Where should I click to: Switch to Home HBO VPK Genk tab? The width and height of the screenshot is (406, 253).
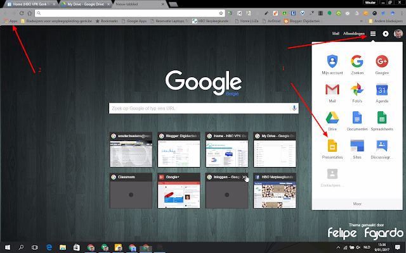31,4
